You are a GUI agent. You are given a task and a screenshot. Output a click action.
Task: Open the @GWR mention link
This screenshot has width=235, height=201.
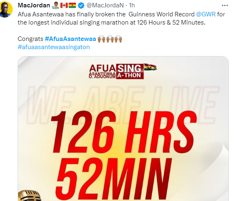point(205,14)
